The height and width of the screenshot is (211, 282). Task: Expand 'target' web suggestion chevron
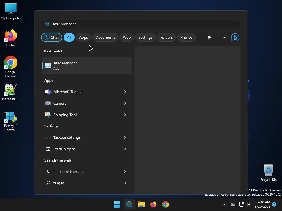pyautogui.click(x=125, y=183)
